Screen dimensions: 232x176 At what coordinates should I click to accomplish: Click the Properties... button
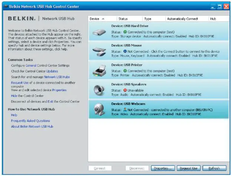[163, 168]
